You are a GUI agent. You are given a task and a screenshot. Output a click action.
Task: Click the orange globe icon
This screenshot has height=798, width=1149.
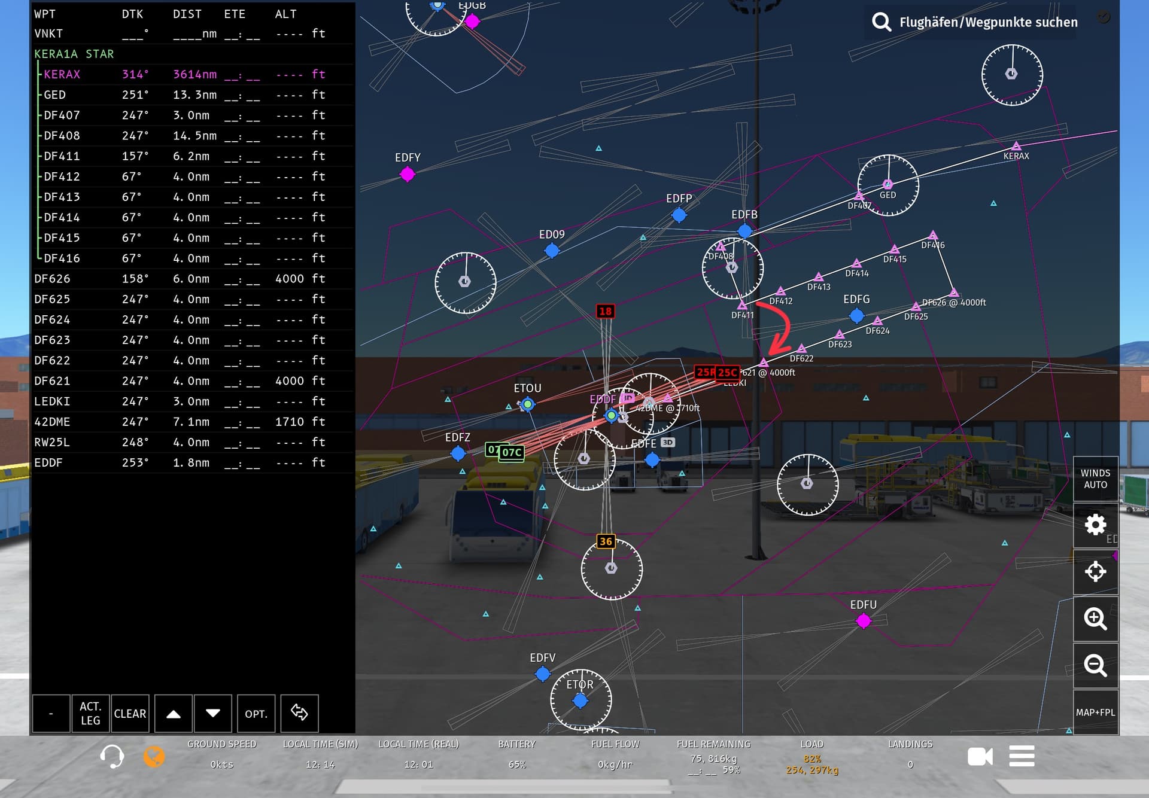154,757
